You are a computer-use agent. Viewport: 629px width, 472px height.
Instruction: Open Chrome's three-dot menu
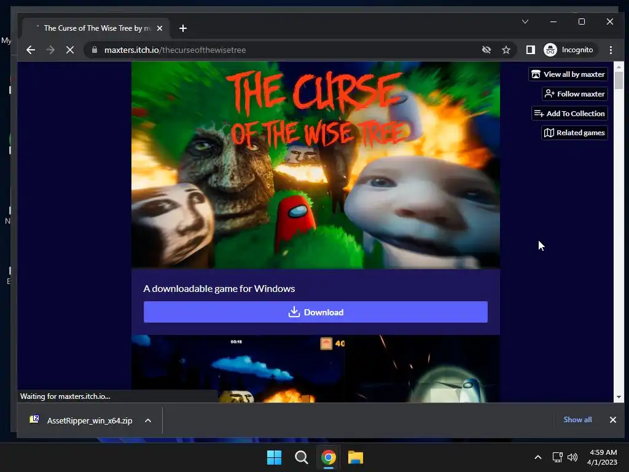click(x=611, y=50)
